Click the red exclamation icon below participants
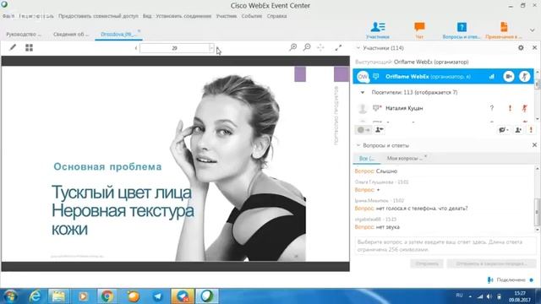This screenshot has height=304, width=541. coord(531,130)
